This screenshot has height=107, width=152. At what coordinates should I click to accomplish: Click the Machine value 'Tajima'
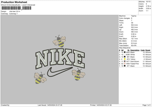(x=134, y=16)
